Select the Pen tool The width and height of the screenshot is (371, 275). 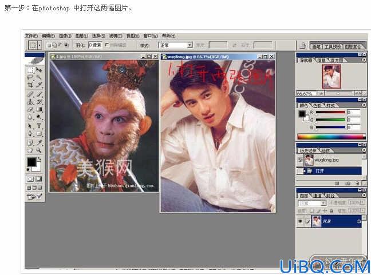(30, 133)
